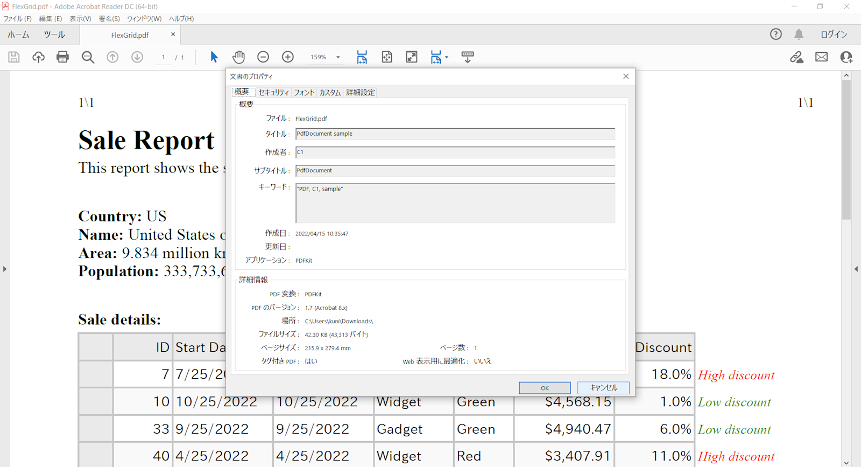Screen dimensions: 861x467
Task: Open the ファイル(F) menu
Action: pyautogui.click(x=18, y=18)
